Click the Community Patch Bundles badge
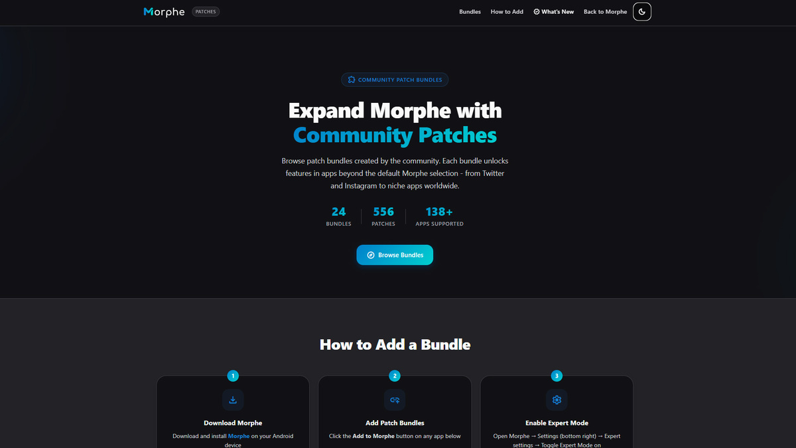Image resolution: width=796 pixels, height=448 pixels. point(395,80)
